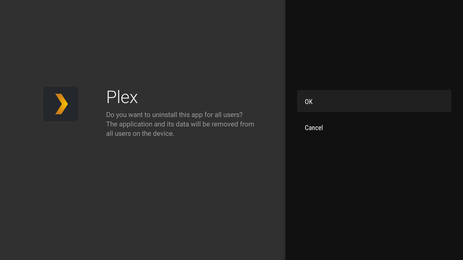Click the word "uninstall" in the prompt

point(164,114)
